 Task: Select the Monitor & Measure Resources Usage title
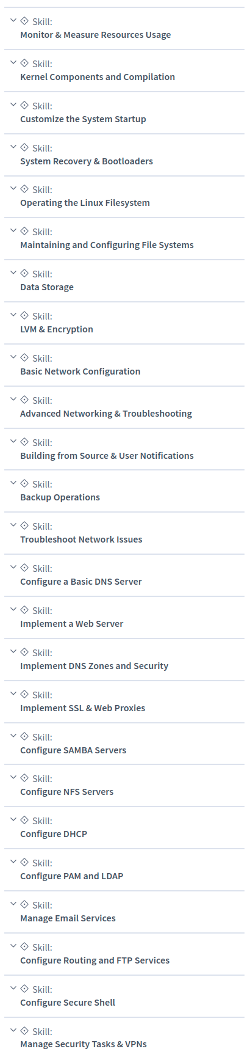[x=96, y=35]
